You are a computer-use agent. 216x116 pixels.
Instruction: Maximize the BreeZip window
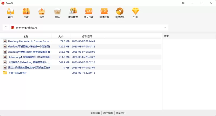click(x=202, y=3)
